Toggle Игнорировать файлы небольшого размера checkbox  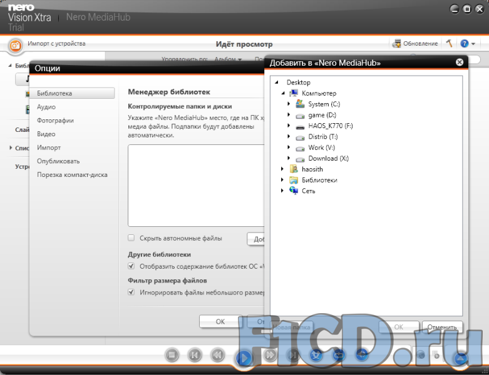tap(131, 292)
